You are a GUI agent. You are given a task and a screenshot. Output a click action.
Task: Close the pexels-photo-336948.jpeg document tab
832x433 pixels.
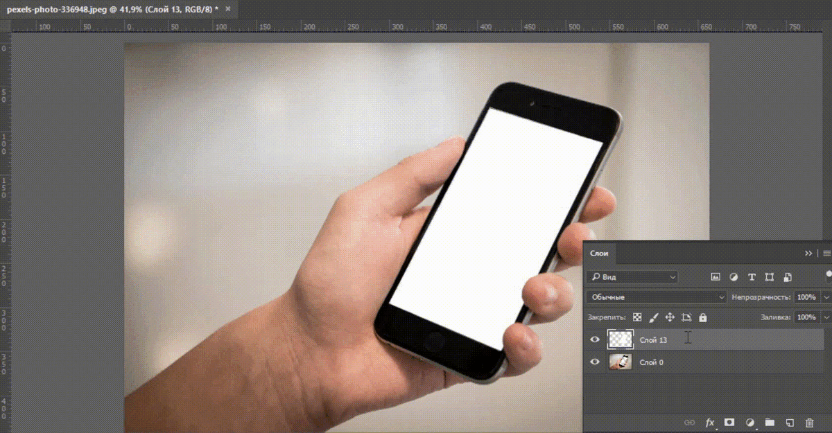pyautogui.click(x=228, y=8)
